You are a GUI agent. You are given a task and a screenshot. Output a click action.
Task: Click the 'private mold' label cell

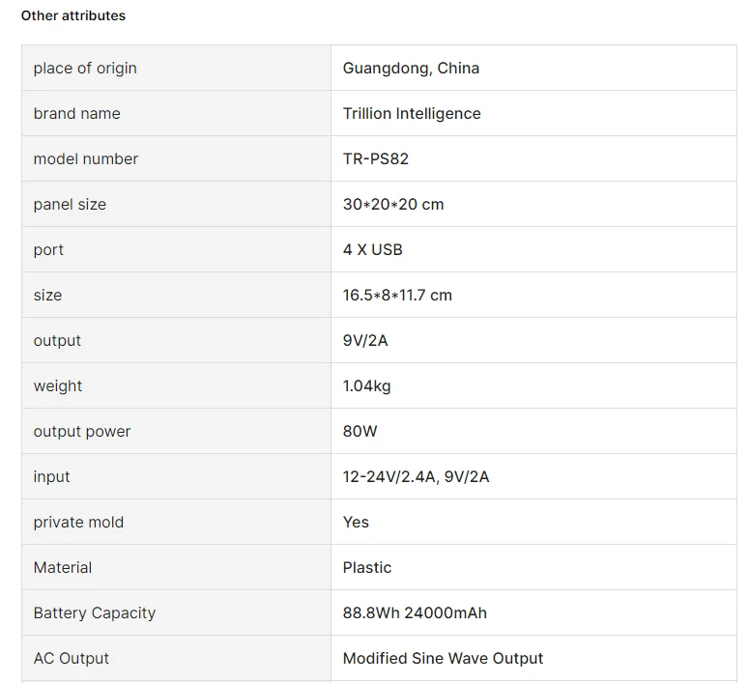(x=78, y=522)
